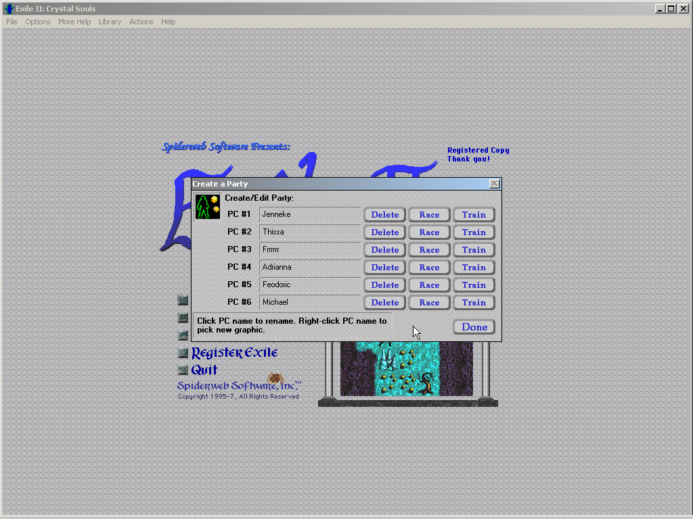693x519 pixels.
Task: Open the More Help menu
Action: 74,22
